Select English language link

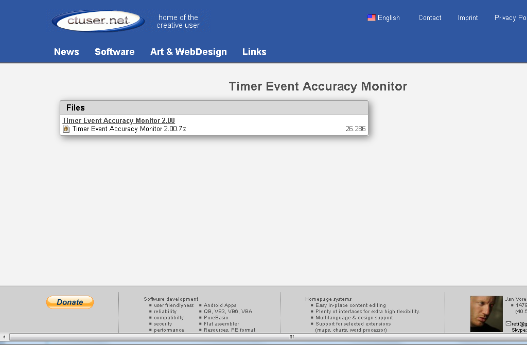tap(389, 18)
